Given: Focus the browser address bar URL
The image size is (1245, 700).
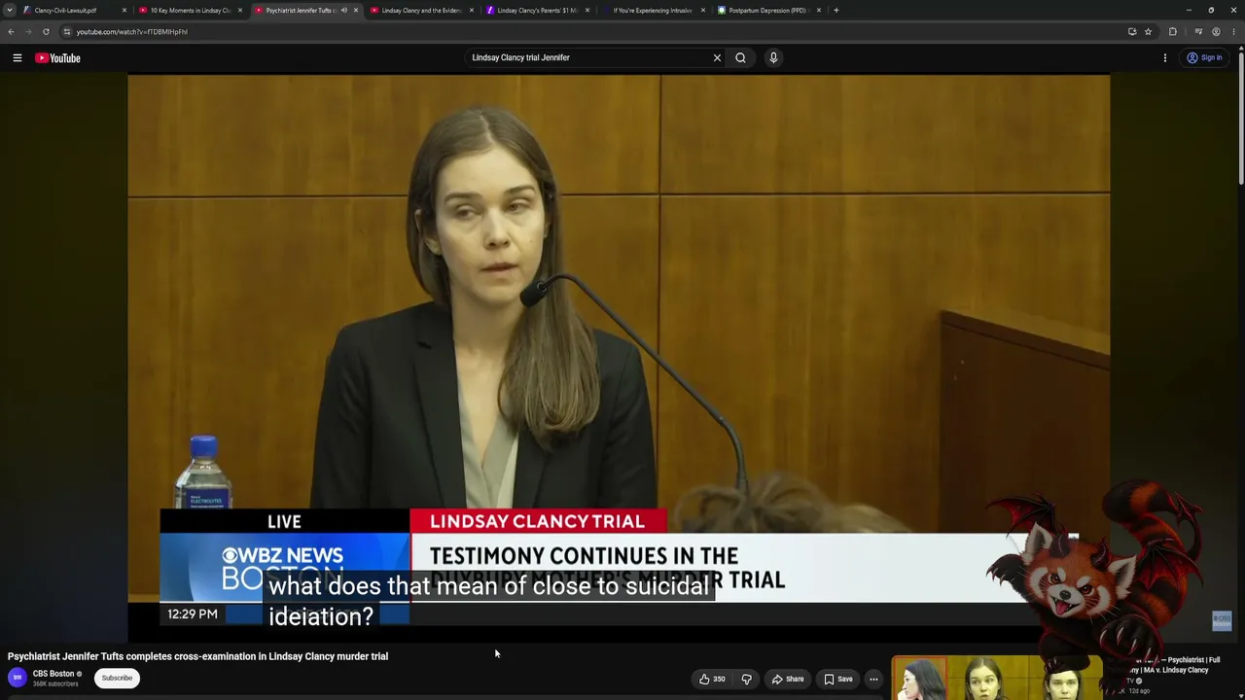Looking at the screenshot, I should click(131, 31).
